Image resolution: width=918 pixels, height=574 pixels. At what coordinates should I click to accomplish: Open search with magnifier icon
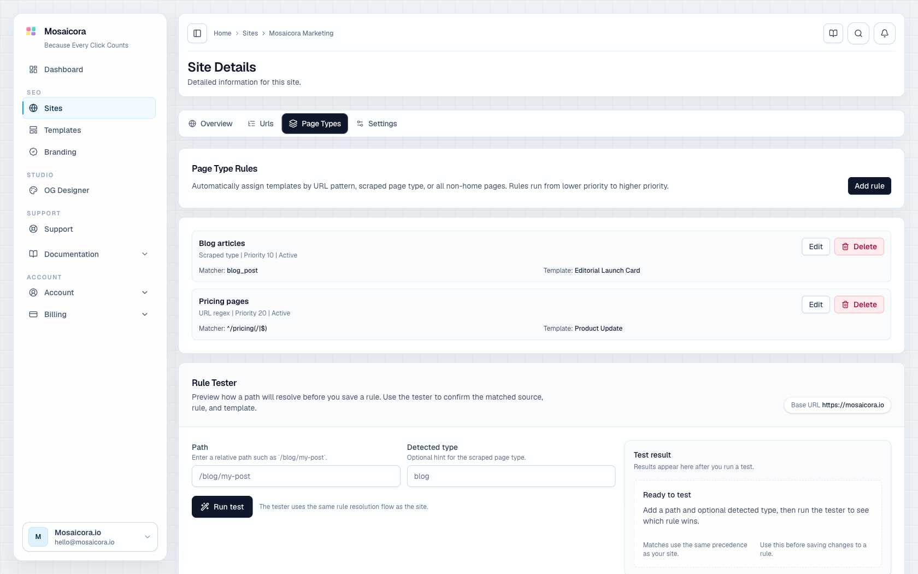pos(858,33)
